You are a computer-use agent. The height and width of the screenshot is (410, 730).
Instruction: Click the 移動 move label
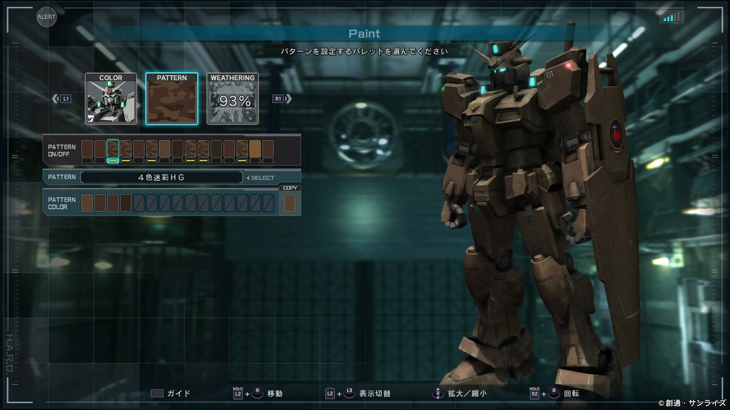pos(275,394)
